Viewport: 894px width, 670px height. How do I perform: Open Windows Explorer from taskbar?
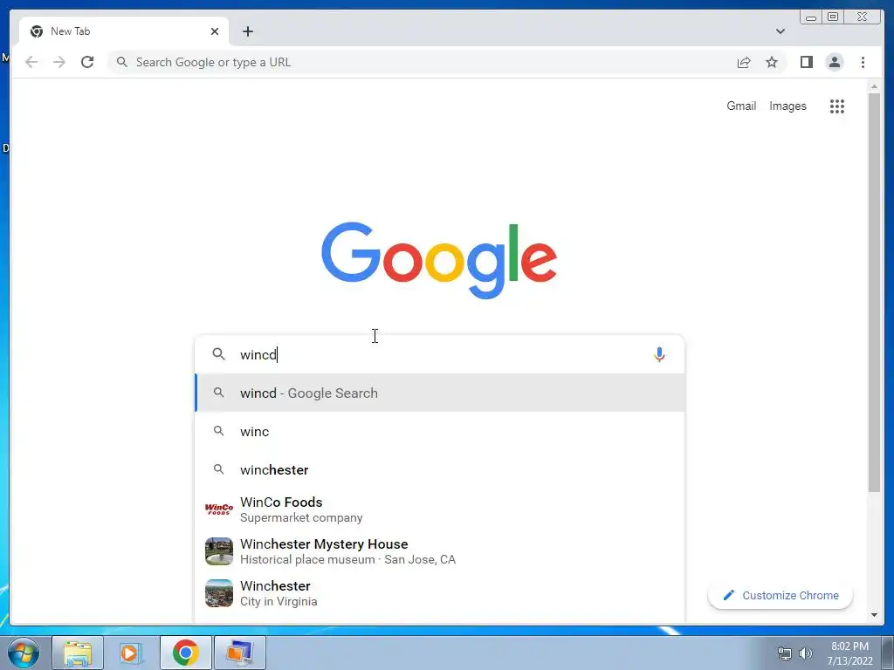78,653
